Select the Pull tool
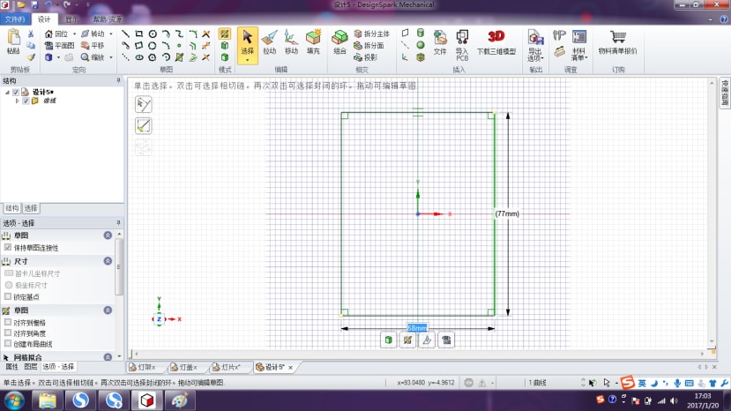The width and height of the screenshot is (731, 411). (270, 42)
